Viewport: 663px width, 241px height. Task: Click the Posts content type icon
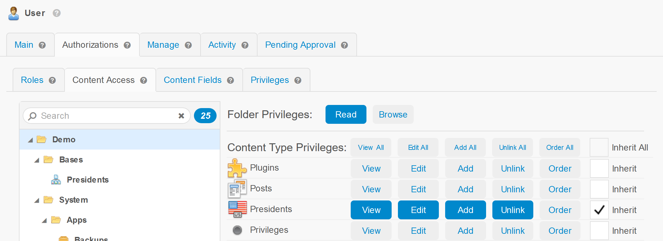tap(237, 189)
